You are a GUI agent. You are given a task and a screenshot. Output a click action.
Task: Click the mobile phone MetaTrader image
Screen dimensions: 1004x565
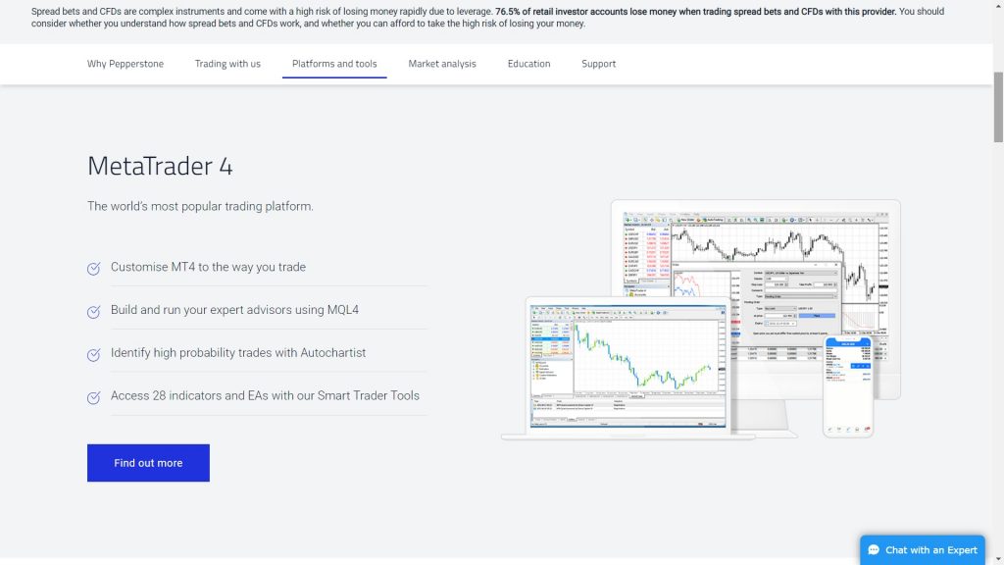pos(848,383)
